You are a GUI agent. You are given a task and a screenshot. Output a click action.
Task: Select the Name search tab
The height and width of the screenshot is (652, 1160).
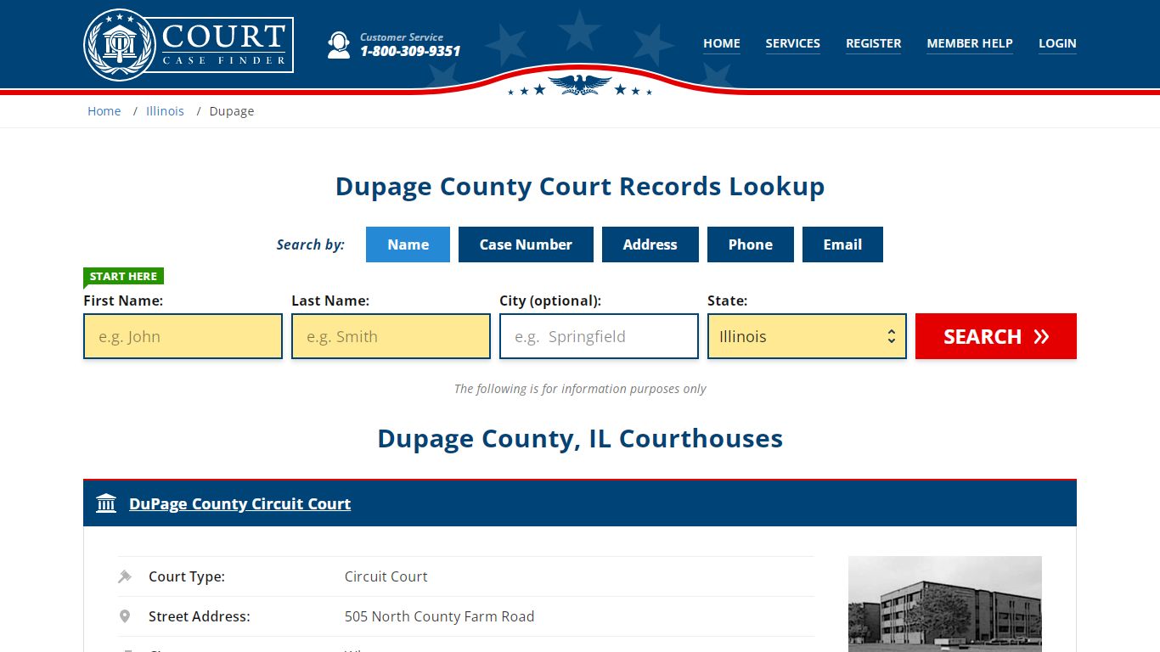click(x=408, y=244)
